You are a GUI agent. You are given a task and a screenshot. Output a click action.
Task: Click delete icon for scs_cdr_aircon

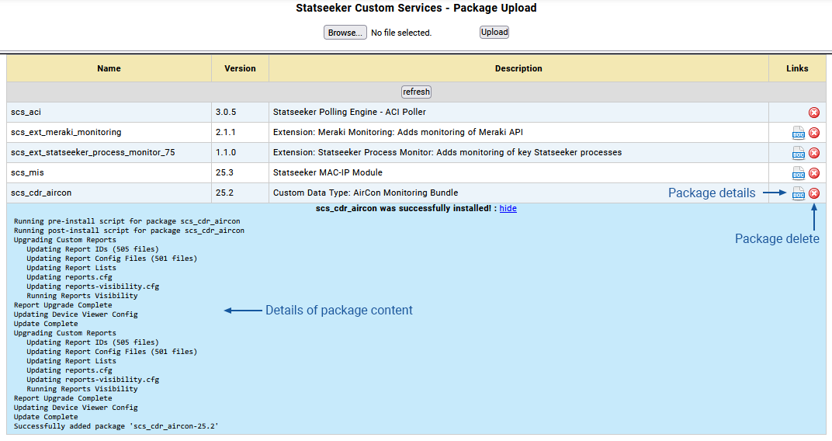(814, 193)
